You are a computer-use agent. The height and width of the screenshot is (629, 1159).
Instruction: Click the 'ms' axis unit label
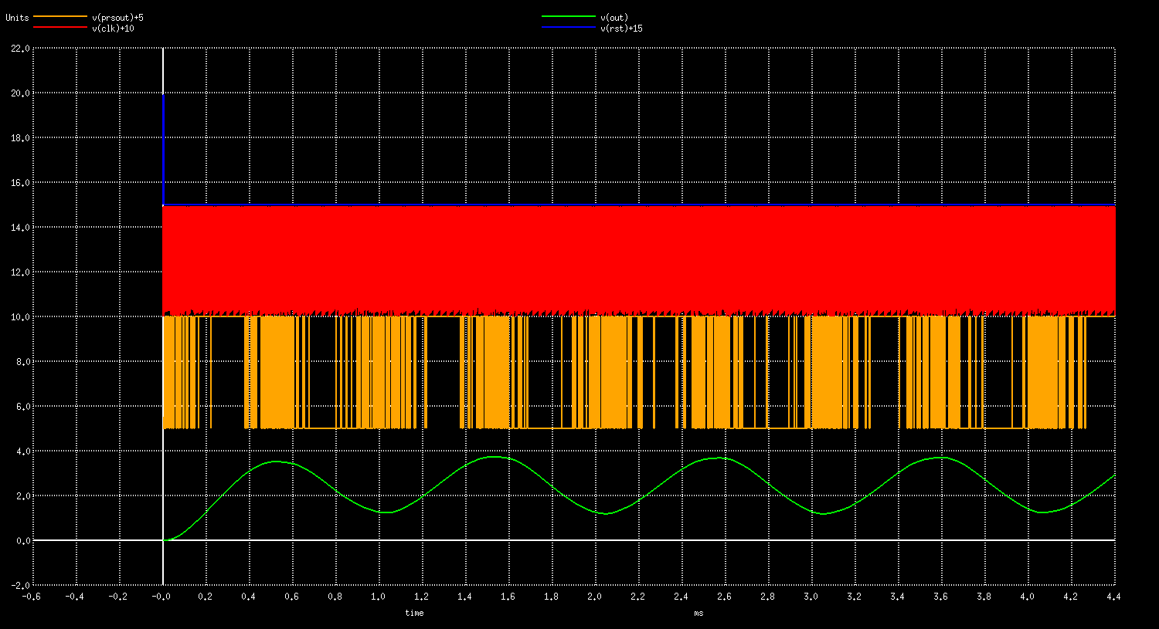(698, 613)
